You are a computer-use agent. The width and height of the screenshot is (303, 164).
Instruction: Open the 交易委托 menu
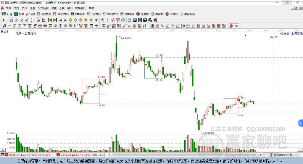tap(80, 8)
